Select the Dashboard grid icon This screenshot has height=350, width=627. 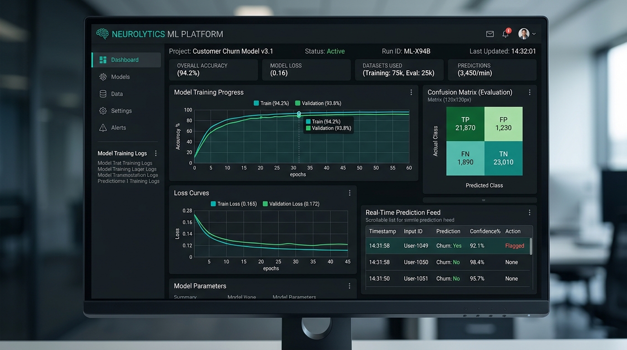(103, 60)
